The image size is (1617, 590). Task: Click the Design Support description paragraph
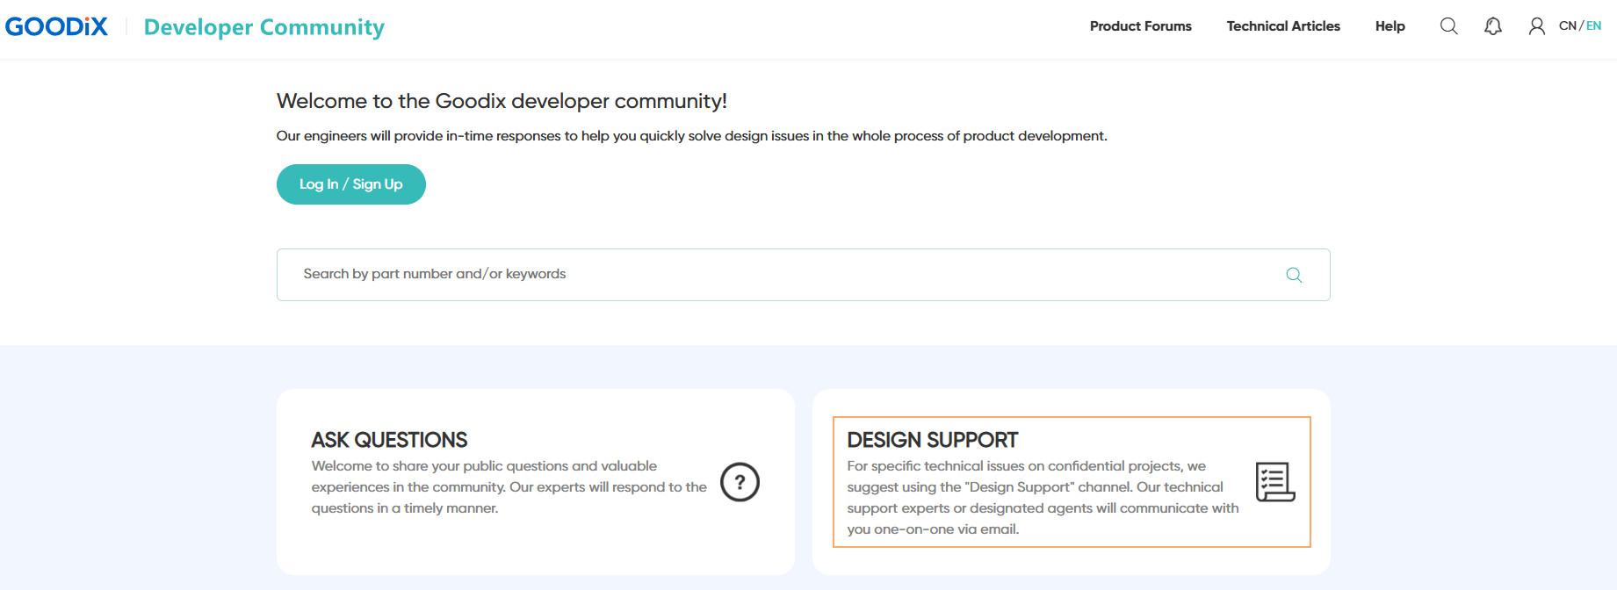pyautogui.click(x=1043, y=498)
